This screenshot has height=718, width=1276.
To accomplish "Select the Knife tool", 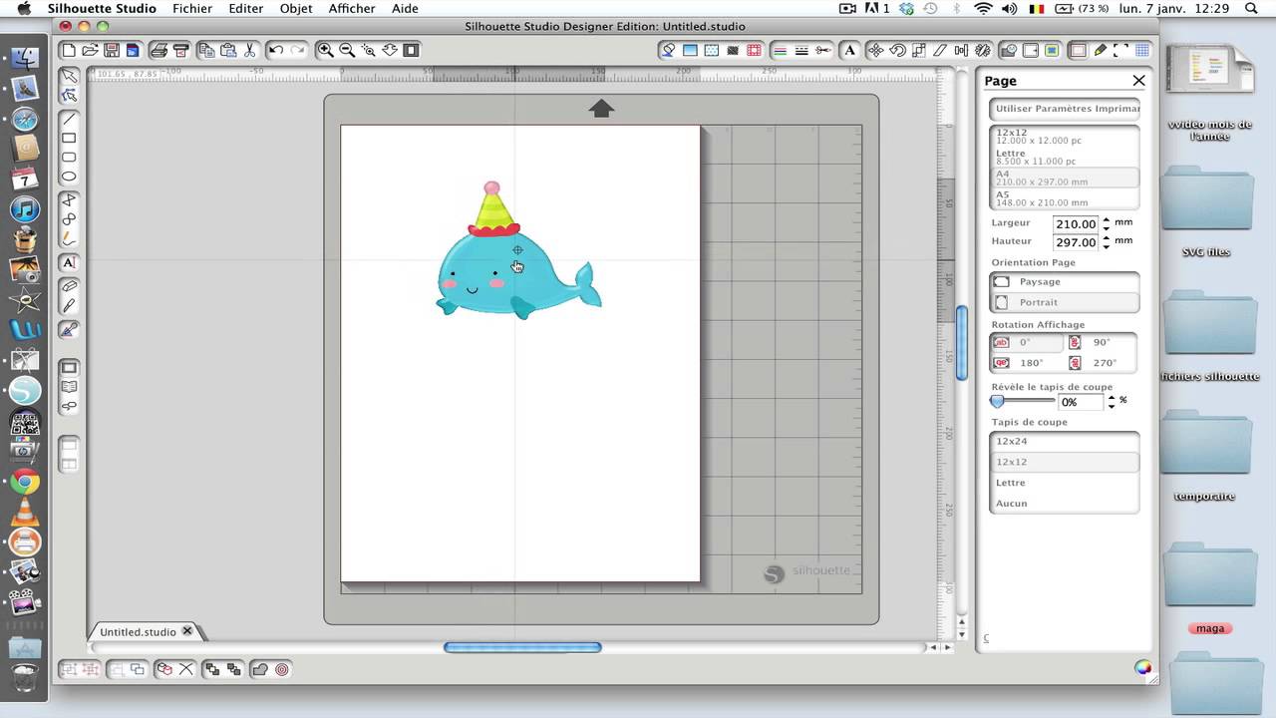I will 69,308.
